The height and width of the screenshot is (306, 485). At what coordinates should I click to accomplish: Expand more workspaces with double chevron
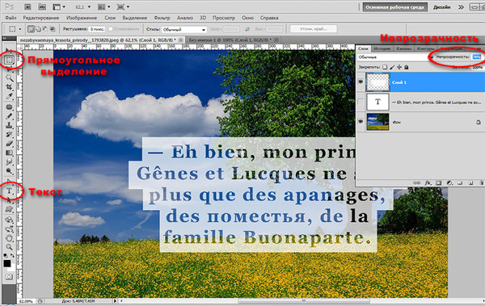point(461,6)
